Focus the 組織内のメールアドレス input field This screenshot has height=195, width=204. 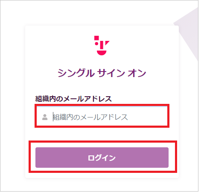pos(102,116)
